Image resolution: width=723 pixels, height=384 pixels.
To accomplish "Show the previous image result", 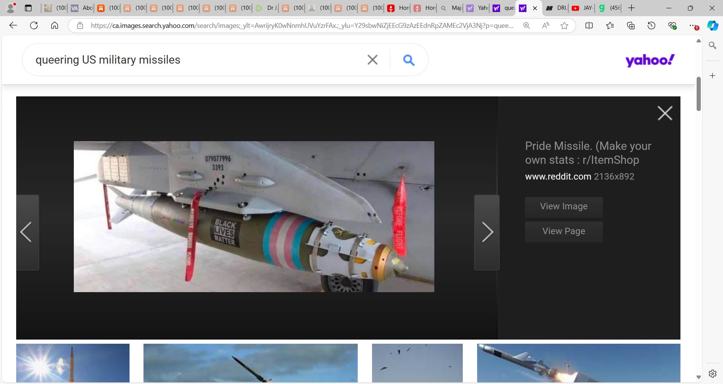I will click(27, 232).
